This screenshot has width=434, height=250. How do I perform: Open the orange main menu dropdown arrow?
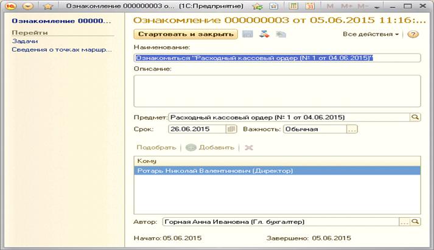[x=28, y=6]
